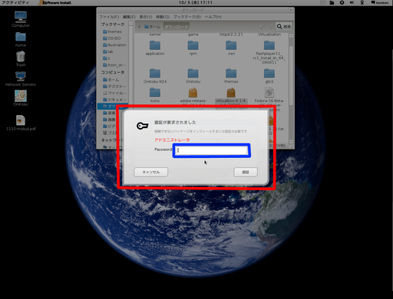This screenshot has width=393, height=299.
Task: Select the icons folder
Action: [x=155, y=95]
